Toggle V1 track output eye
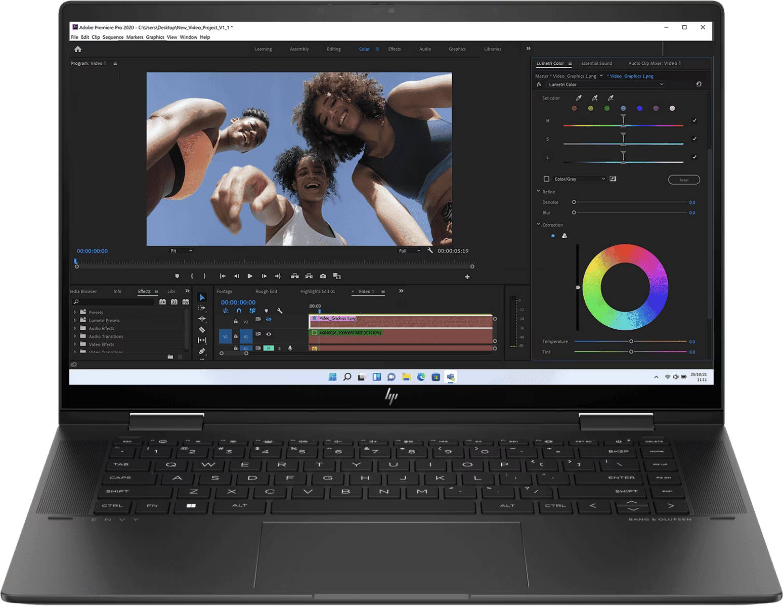783x606 pixels. 269,334
